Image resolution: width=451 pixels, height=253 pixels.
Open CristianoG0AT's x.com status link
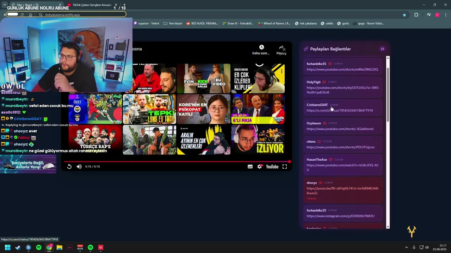pyautogui.click(x=340, y=110)
